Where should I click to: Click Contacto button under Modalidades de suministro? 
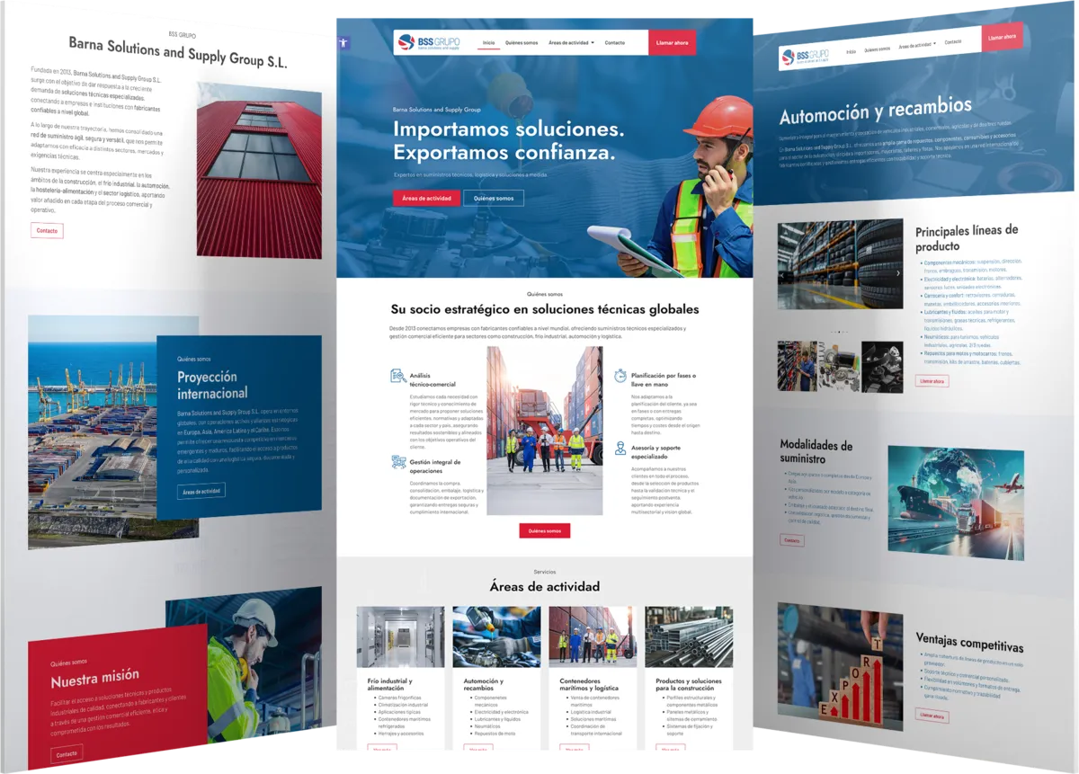pyautogui.click(x=792, y=540)
